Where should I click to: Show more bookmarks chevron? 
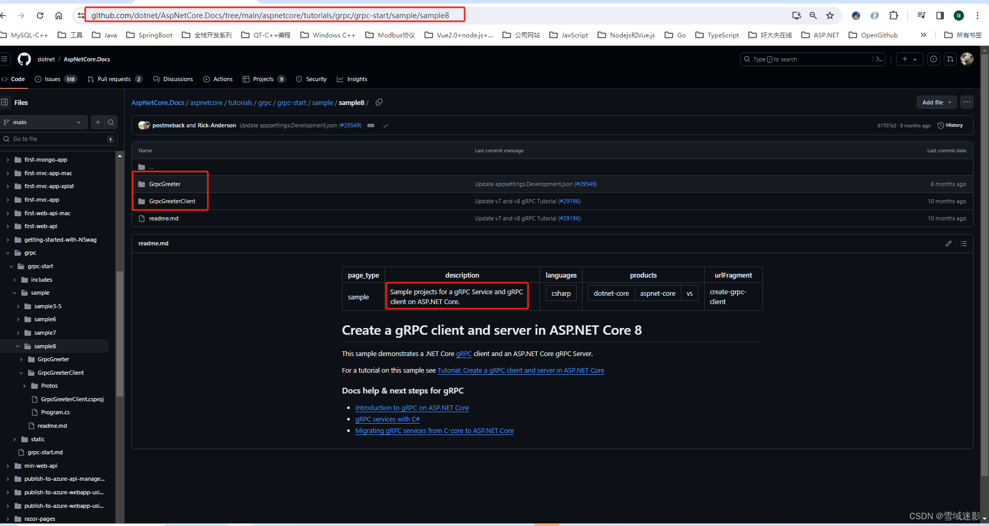coord(924,35)
